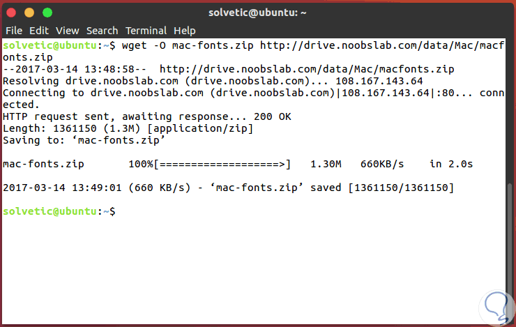Minimize the terminal with yellow button
Viewport: 516px width, 327px height.
coord(30,13)
